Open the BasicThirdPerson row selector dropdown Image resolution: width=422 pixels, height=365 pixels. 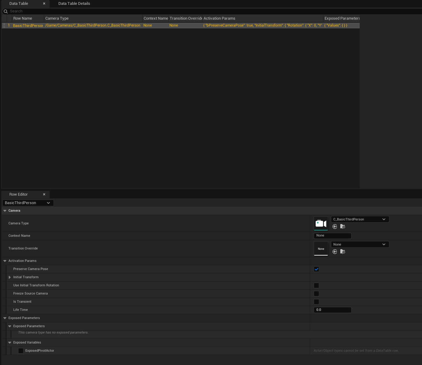[x=28, y=203]
